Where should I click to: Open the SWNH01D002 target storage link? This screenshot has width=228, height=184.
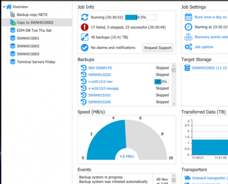[x=209, y=68]
